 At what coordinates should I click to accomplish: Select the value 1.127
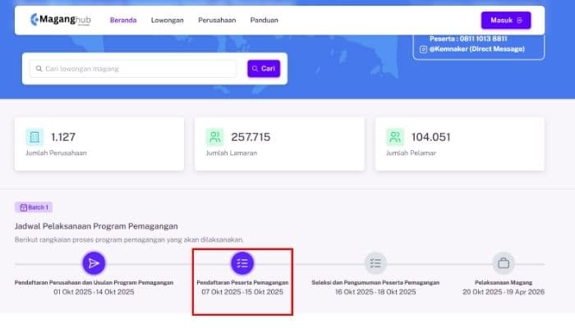(x=63, y=137)
